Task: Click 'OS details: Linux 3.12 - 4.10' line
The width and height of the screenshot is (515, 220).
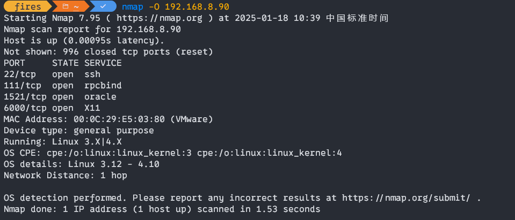Action: (82, 164)
